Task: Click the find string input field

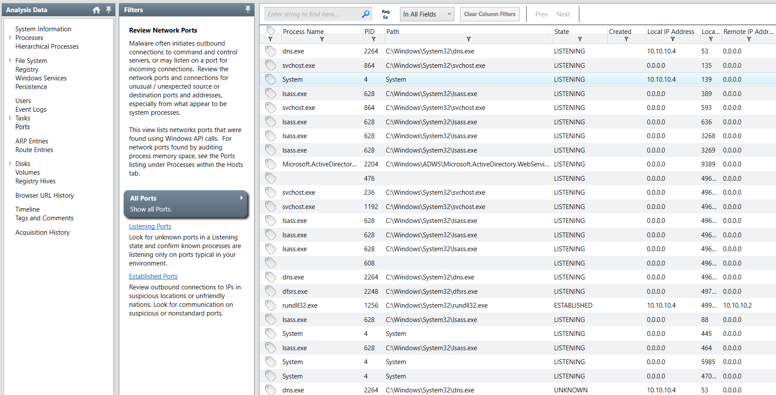Action: pos(312,14)
